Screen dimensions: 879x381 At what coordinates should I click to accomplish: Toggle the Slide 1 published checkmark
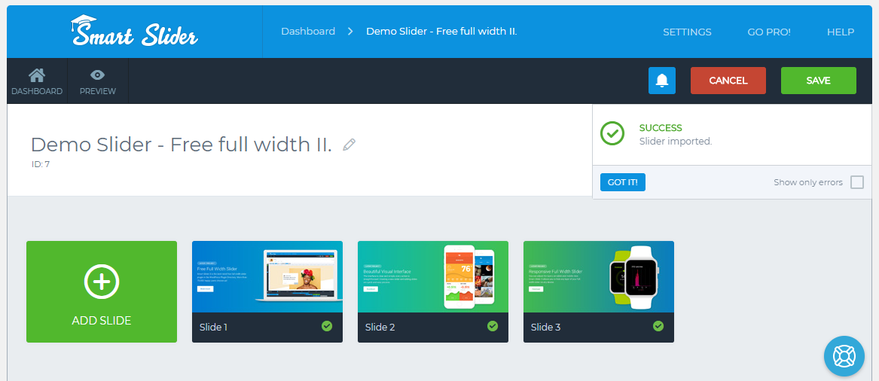click(x=327, y=326)
